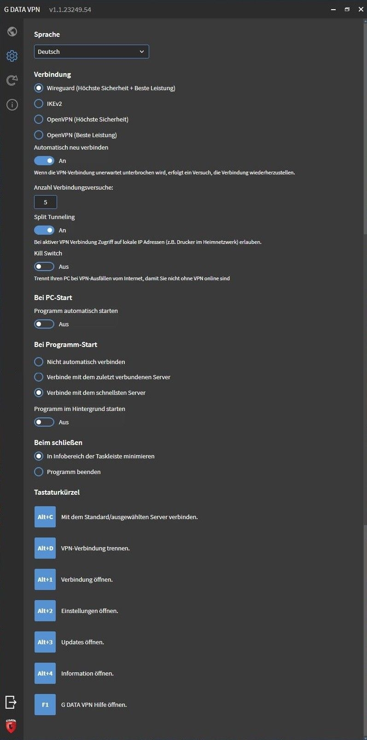Minimize the G DATA VPN window
This screenshot has height=740, width=367.
coord(333,9)
